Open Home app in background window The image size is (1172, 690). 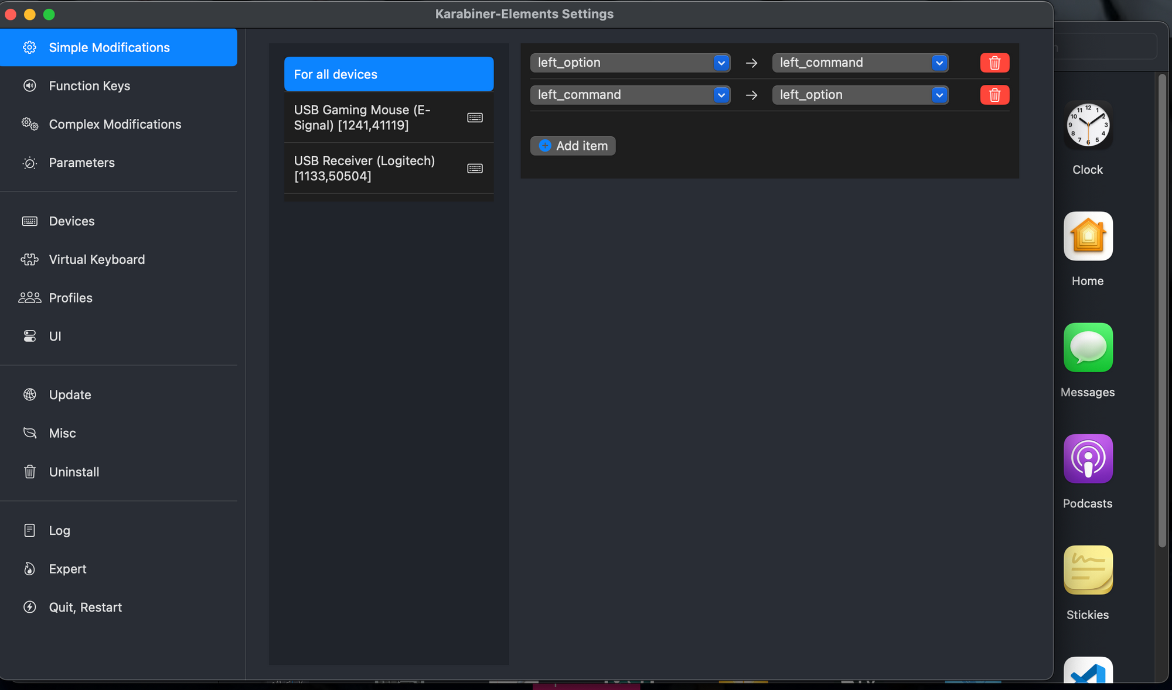[x=1088, y=236]
